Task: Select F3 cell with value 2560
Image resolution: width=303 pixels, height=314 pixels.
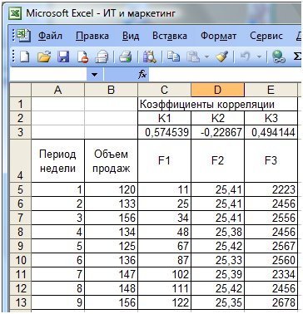Action: (x=271, y=260)
